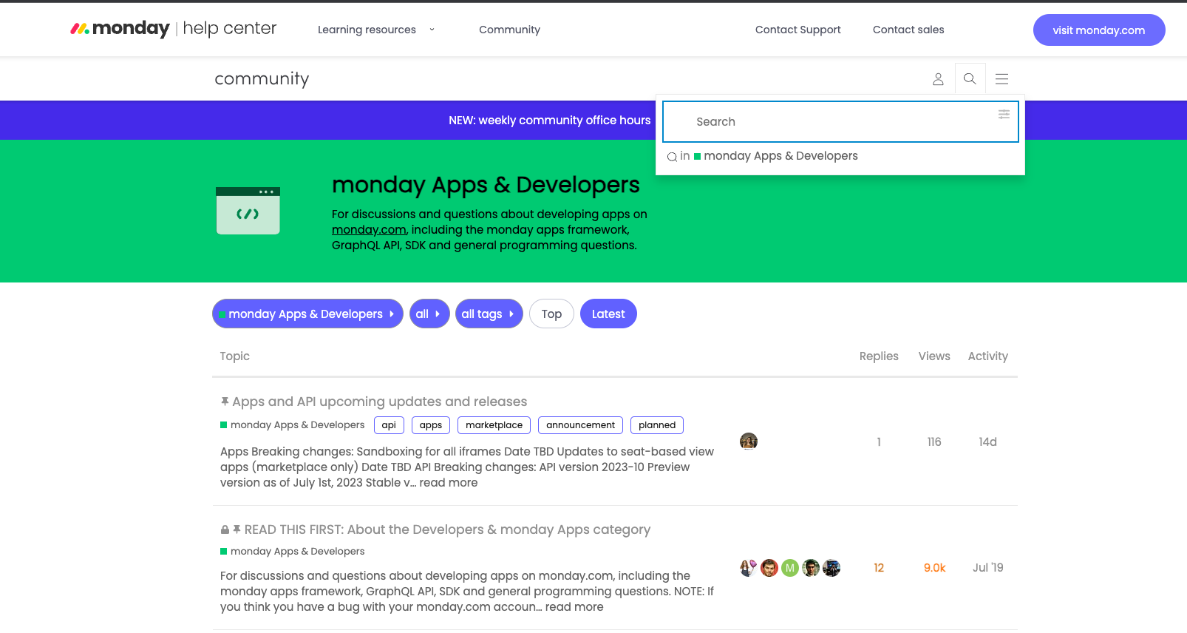Open Apps and API upcoming updates topic
Image resolution: width=1187 pixels, height=633 pixels.
[379, 402]
